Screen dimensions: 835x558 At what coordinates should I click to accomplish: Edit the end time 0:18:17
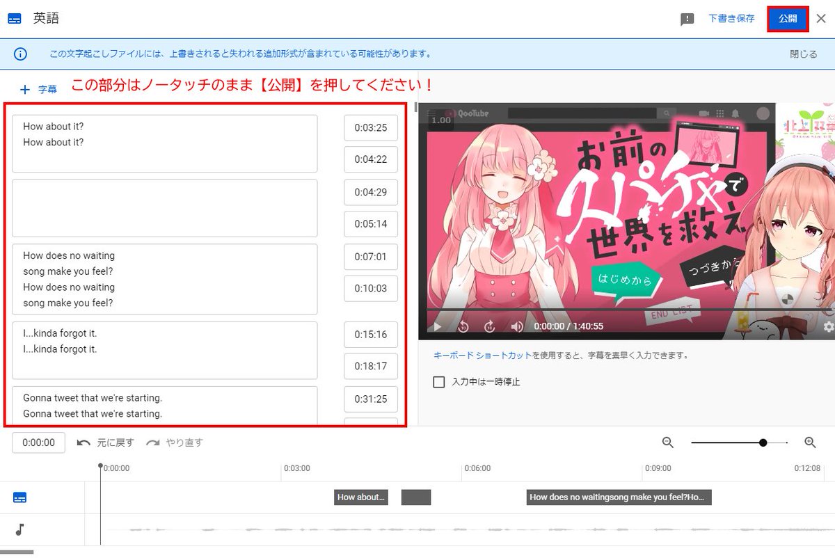click(371, 367)
